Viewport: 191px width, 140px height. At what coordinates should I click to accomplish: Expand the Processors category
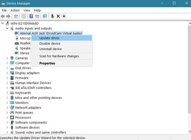[7, 118]
